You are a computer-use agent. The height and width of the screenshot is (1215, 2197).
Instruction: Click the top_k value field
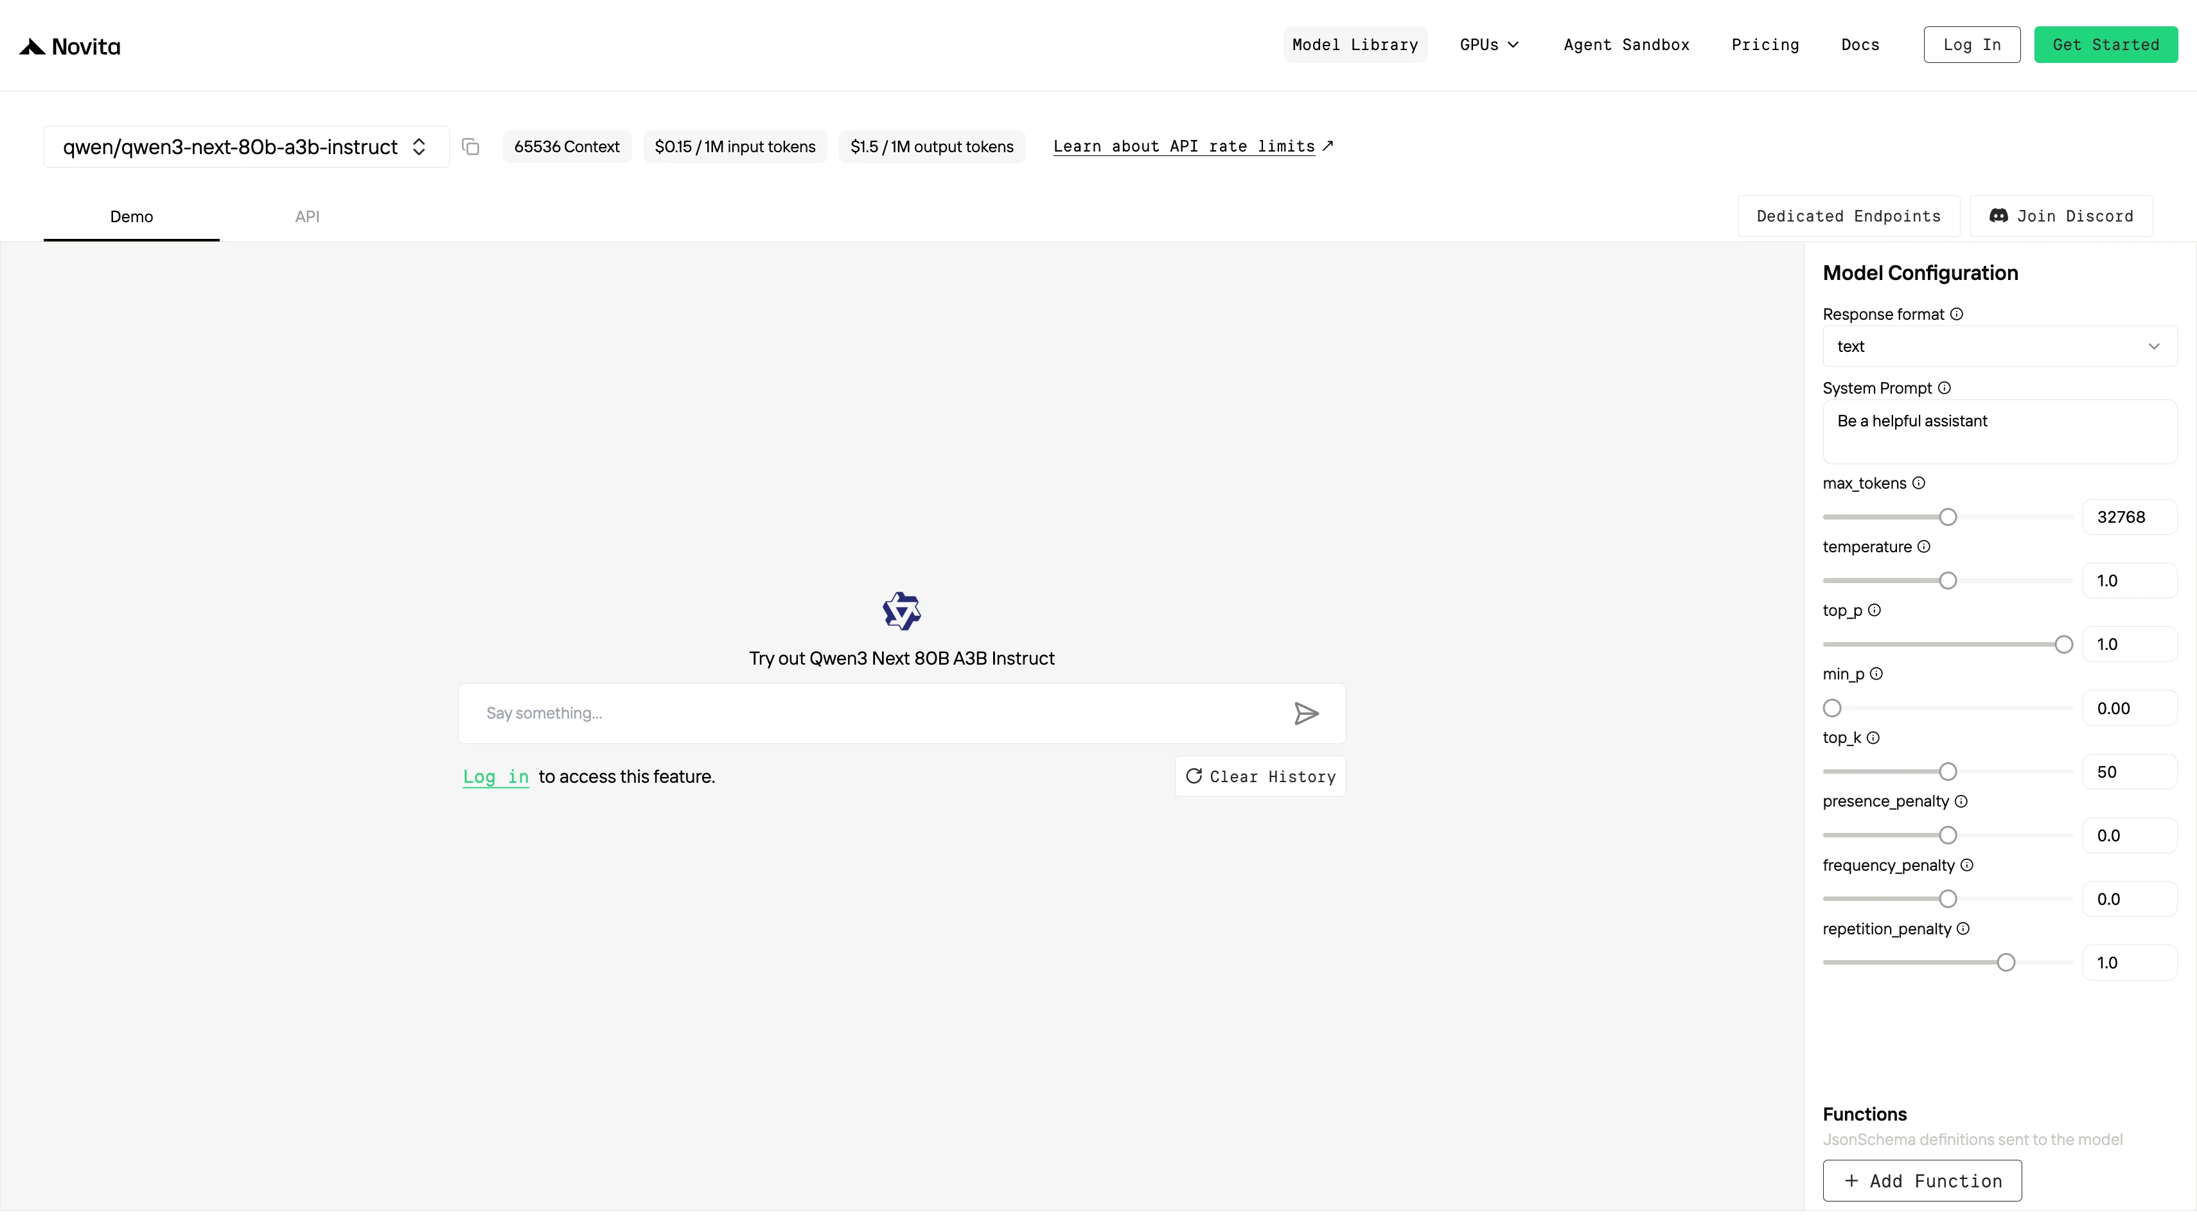2130,772
